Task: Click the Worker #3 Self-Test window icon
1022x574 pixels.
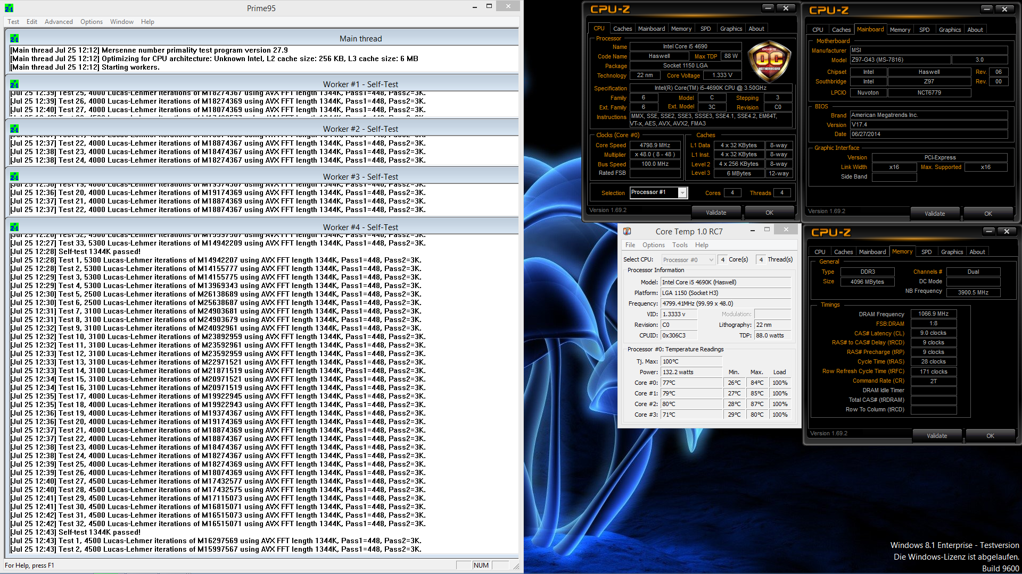Action: pos(14,176)
